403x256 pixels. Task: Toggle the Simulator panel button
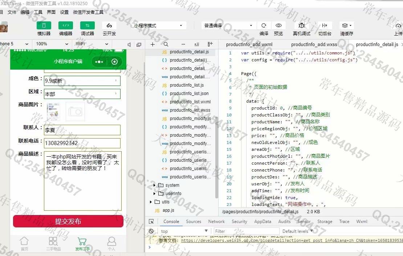(x=44, y=26)
